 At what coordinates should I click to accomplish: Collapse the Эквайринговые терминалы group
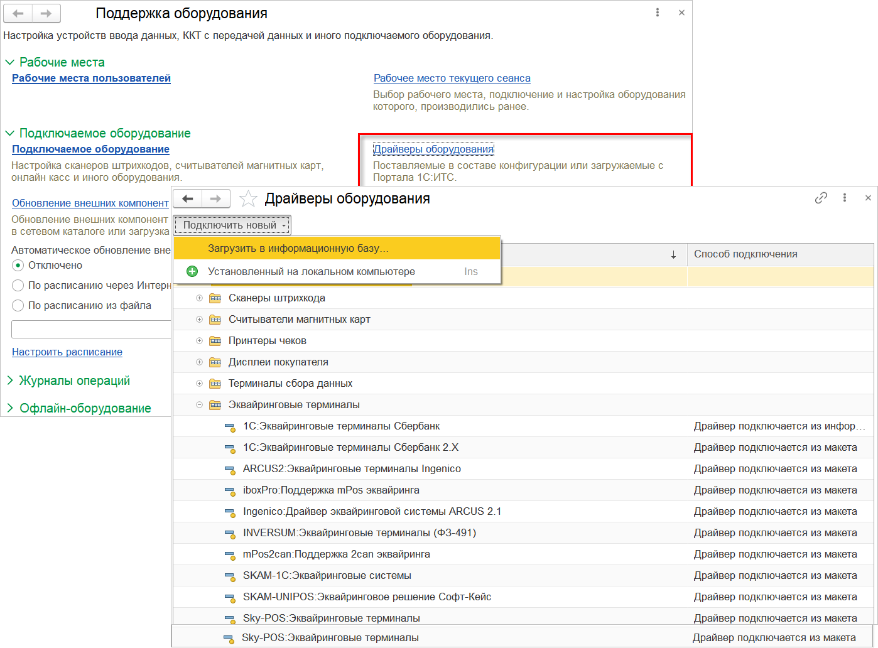[x=199, y=405]
